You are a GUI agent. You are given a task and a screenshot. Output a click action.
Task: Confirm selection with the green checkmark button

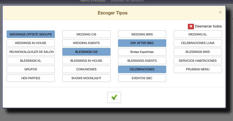pos(114,97)
